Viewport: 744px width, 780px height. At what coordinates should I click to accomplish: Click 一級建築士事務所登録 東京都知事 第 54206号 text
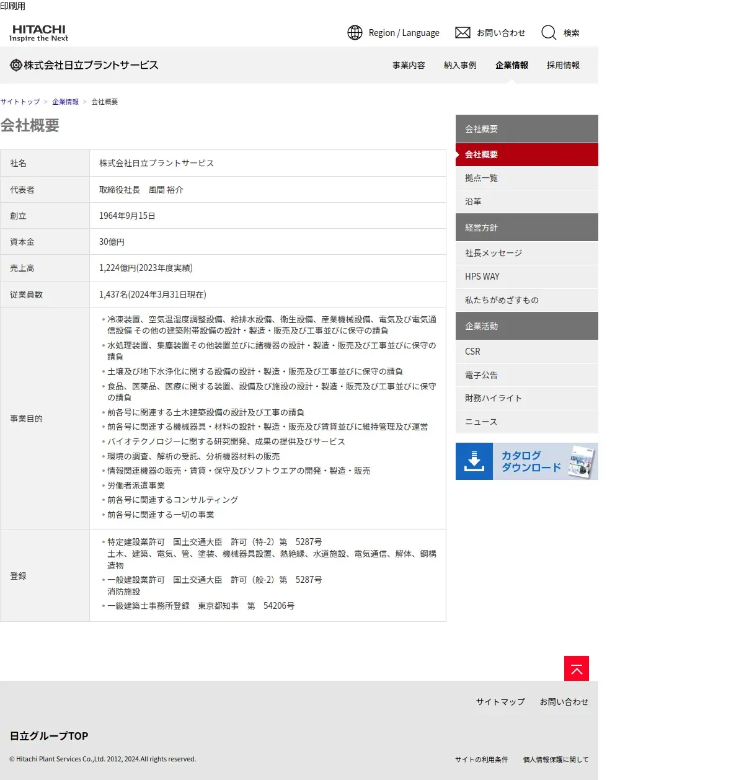click(x=201, y=606)
